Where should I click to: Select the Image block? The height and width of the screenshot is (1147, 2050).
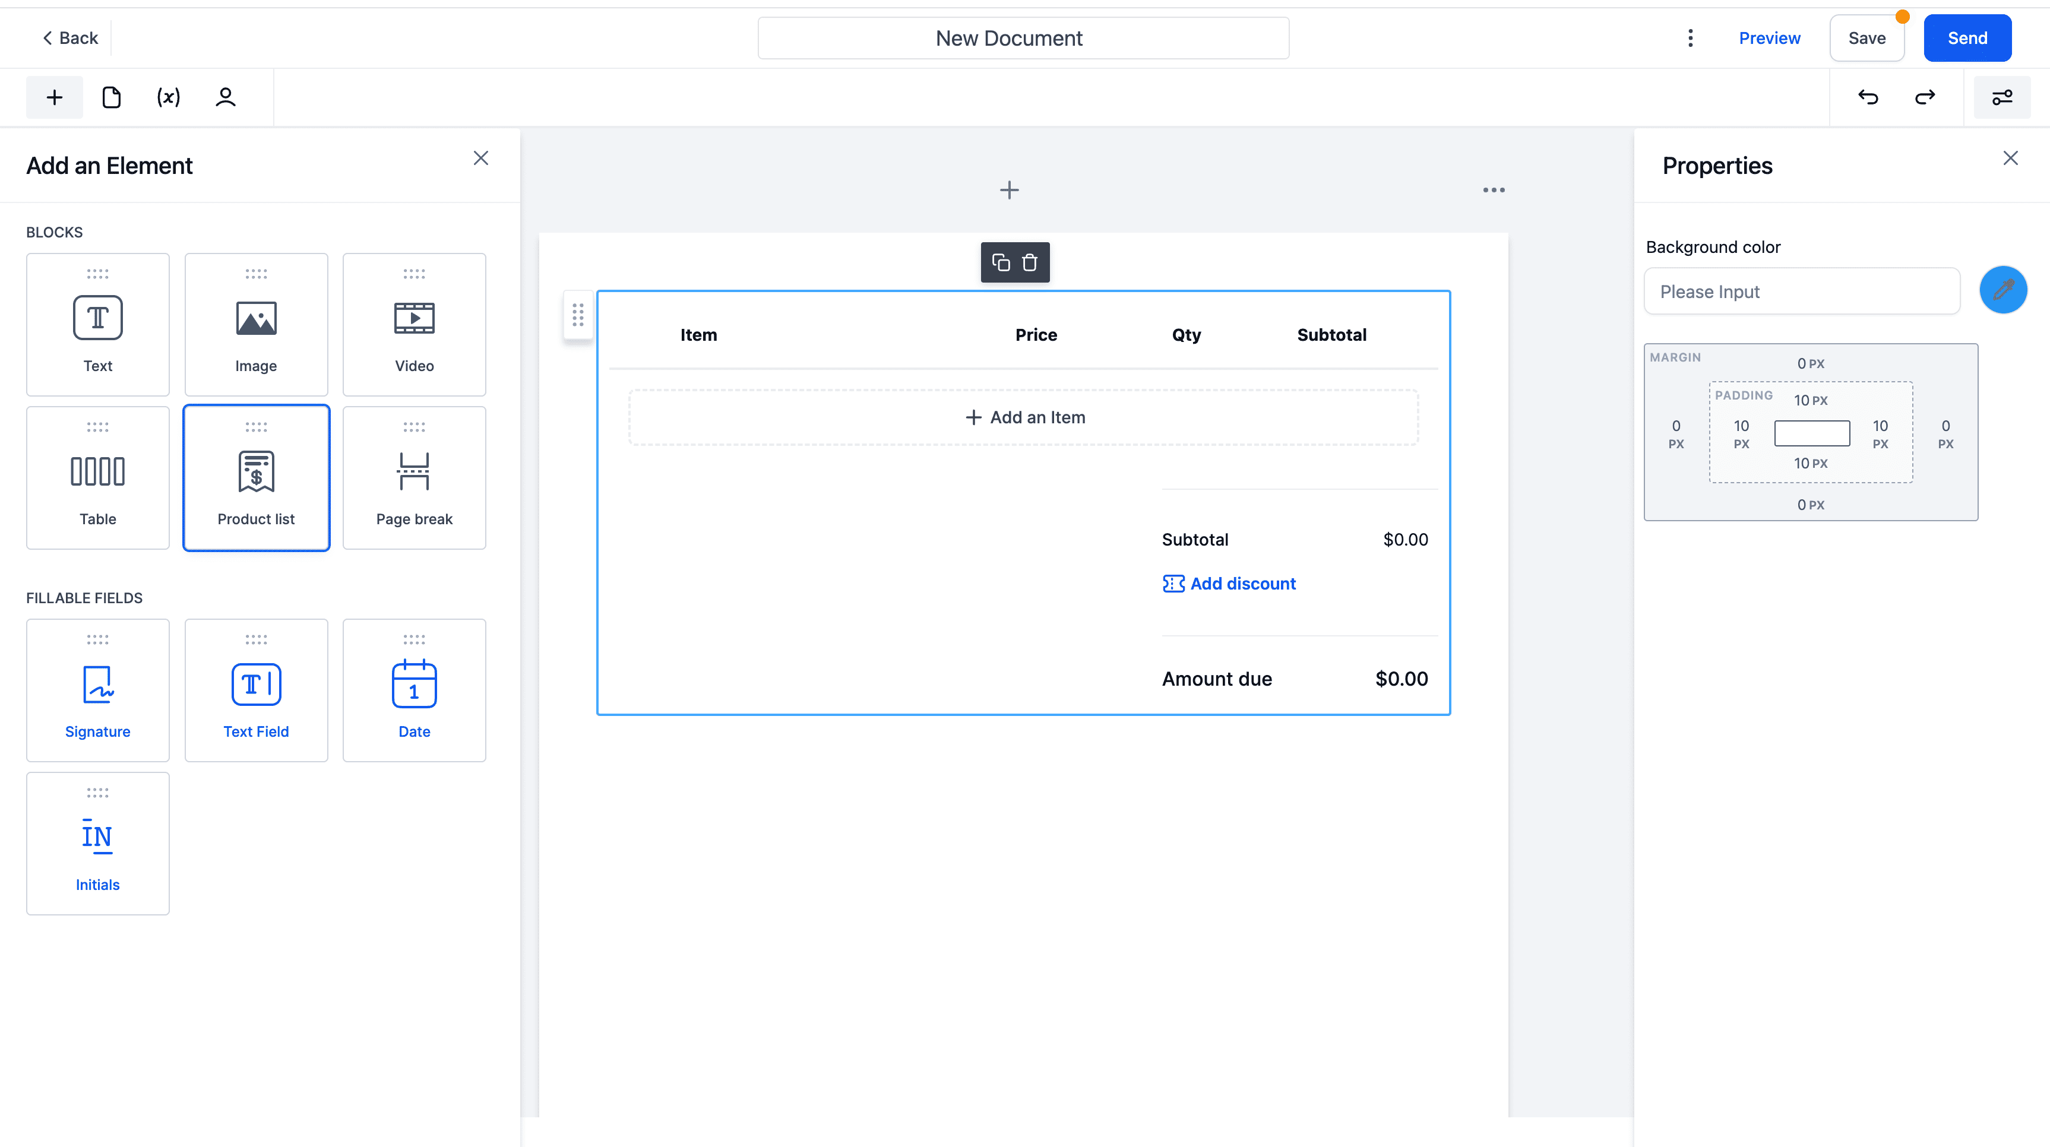tap(257, 325)
